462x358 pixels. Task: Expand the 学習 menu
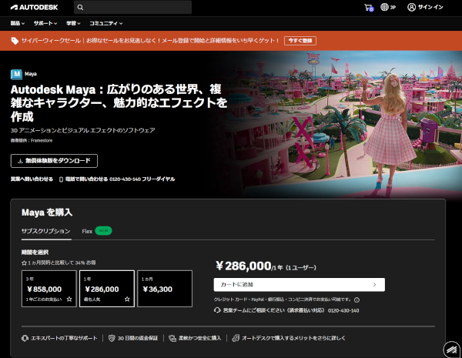pos(73,23)
